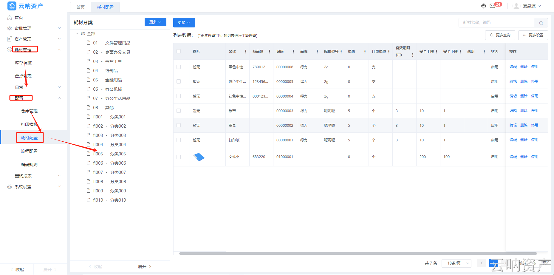Focus the 耗材名称、编码 search field
The height and width of the screenshot is (275, 554).
496,23
